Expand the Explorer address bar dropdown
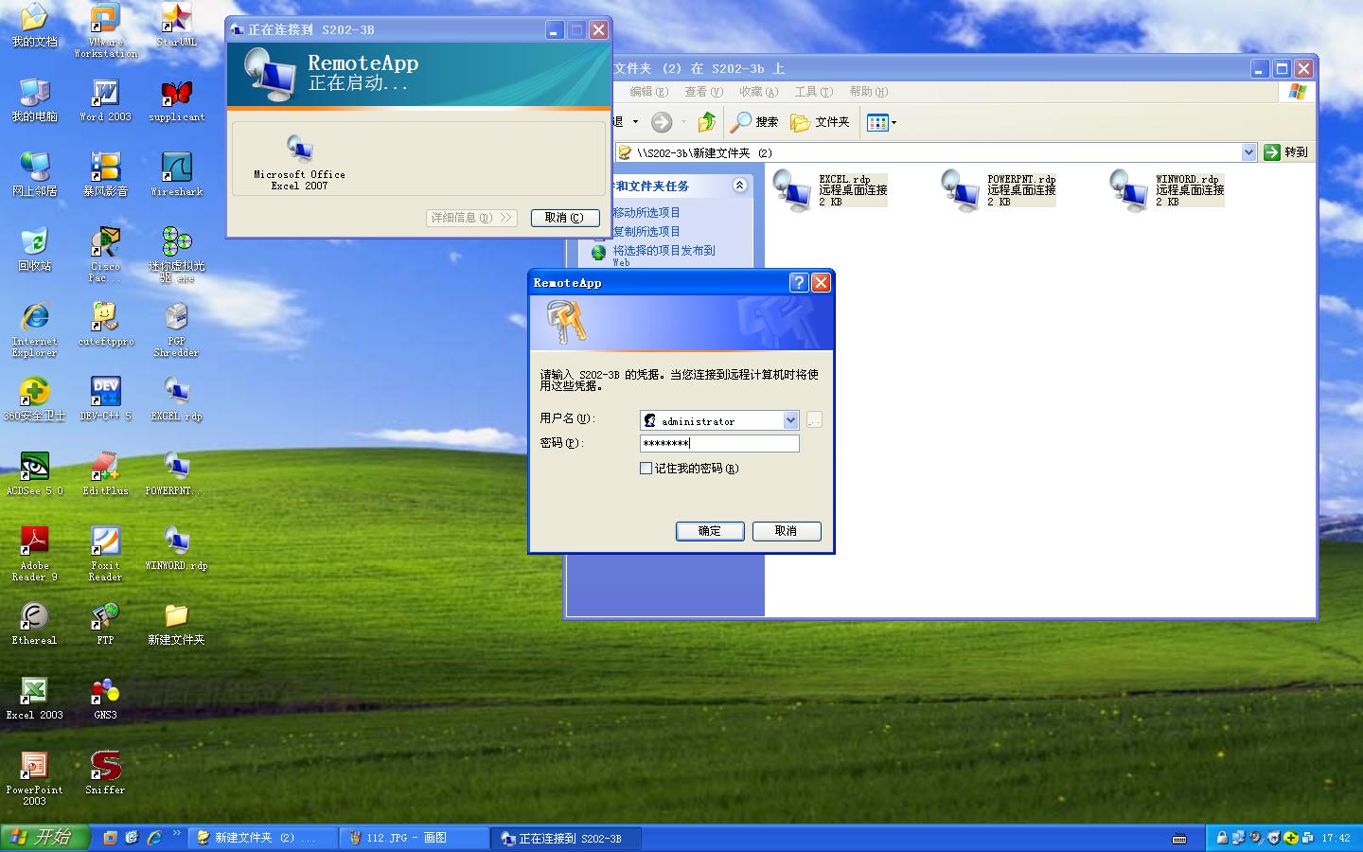The width and height of the screenshot is (1363, 852). pyautogui.click(x=1248, y=151)
